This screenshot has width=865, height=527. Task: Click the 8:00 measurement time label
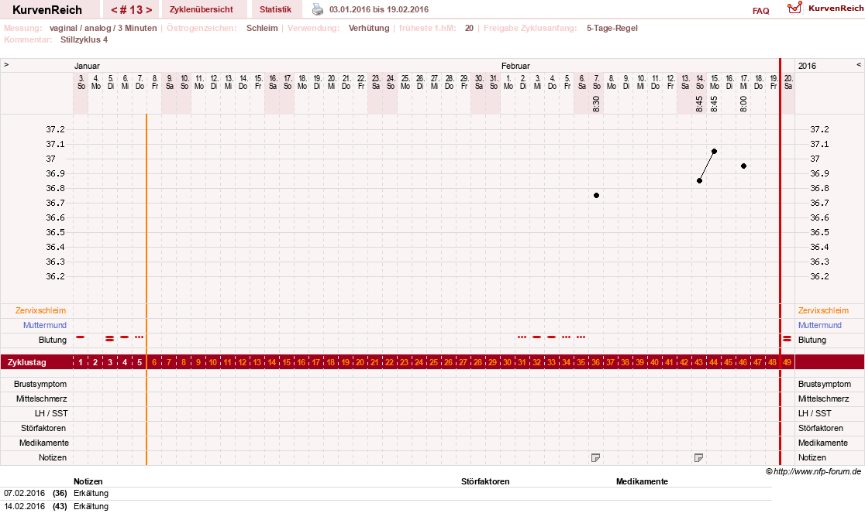coord(743,104)
